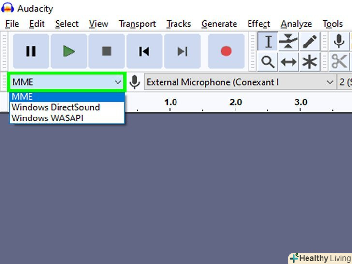Open the Effect menu
Screen dimensions: 352x264
tap(259, 24)
